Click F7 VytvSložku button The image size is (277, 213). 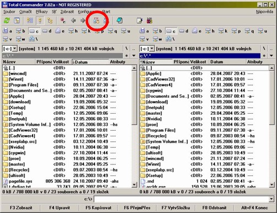(176, 208)
